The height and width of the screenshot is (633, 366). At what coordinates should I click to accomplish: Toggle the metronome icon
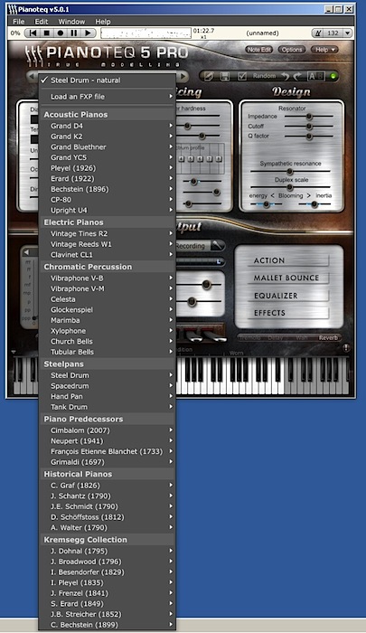pyautogui.click(x=318, y=33)
